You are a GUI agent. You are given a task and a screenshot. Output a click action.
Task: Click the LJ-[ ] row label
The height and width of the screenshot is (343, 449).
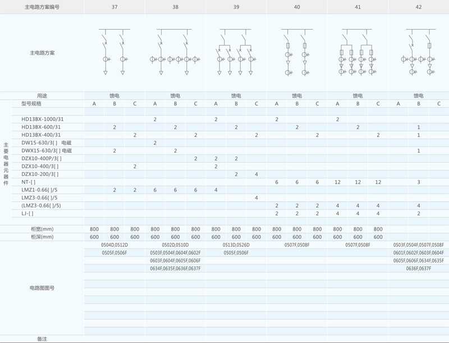pos(28,214)
